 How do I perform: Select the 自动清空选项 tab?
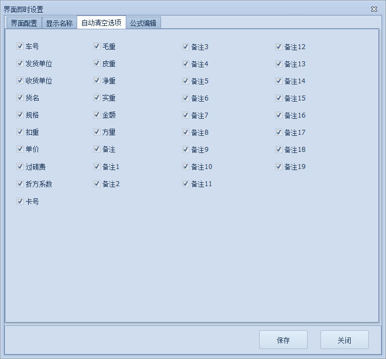(101, 23)
